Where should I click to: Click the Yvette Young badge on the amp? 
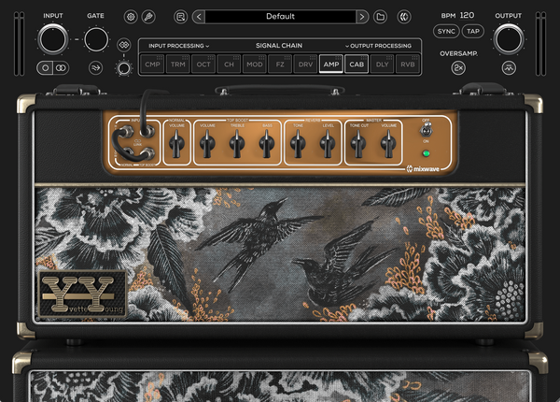coord(83,294)
